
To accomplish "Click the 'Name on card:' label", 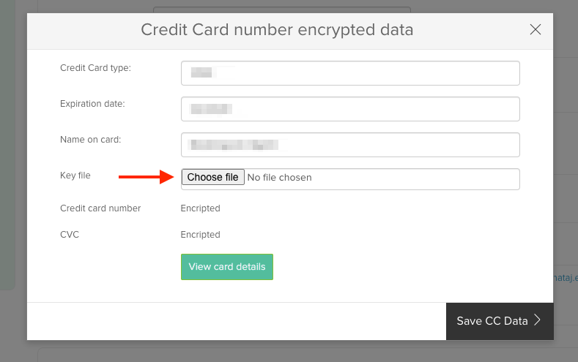I will point(90,139).
